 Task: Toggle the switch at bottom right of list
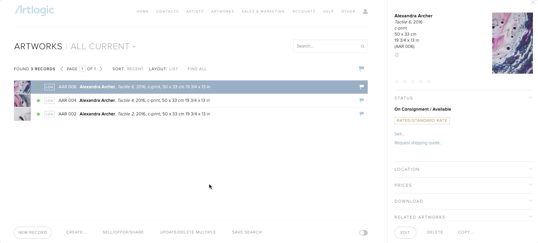click(363, 233)
